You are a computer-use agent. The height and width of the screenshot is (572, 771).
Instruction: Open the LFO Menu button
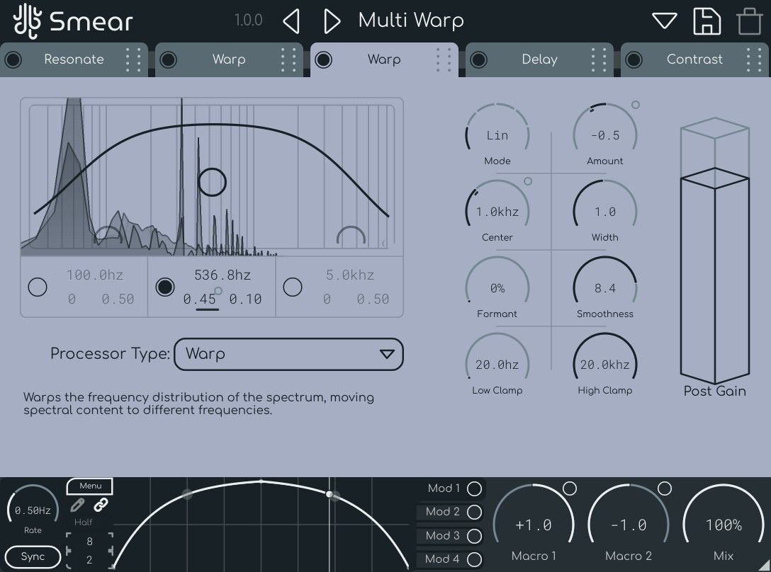[90, 486]
